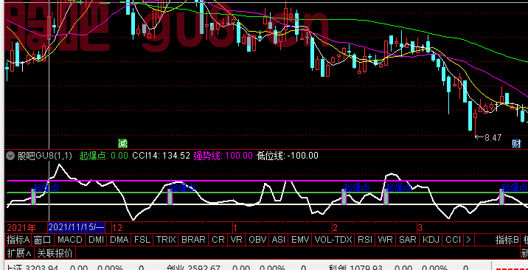Click month 12 on the time axis
The height and width of the screenshot is (270, 528).
click(x=117, y=228)
